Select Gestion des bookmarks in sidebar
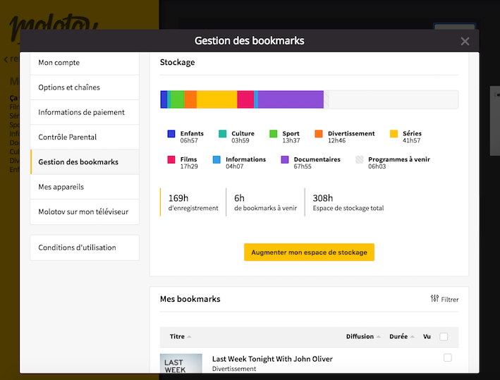 point(85,162)
